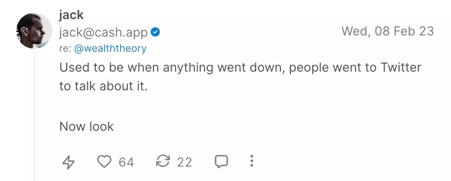Click the word "Twitter" in the post

point(401,68)
